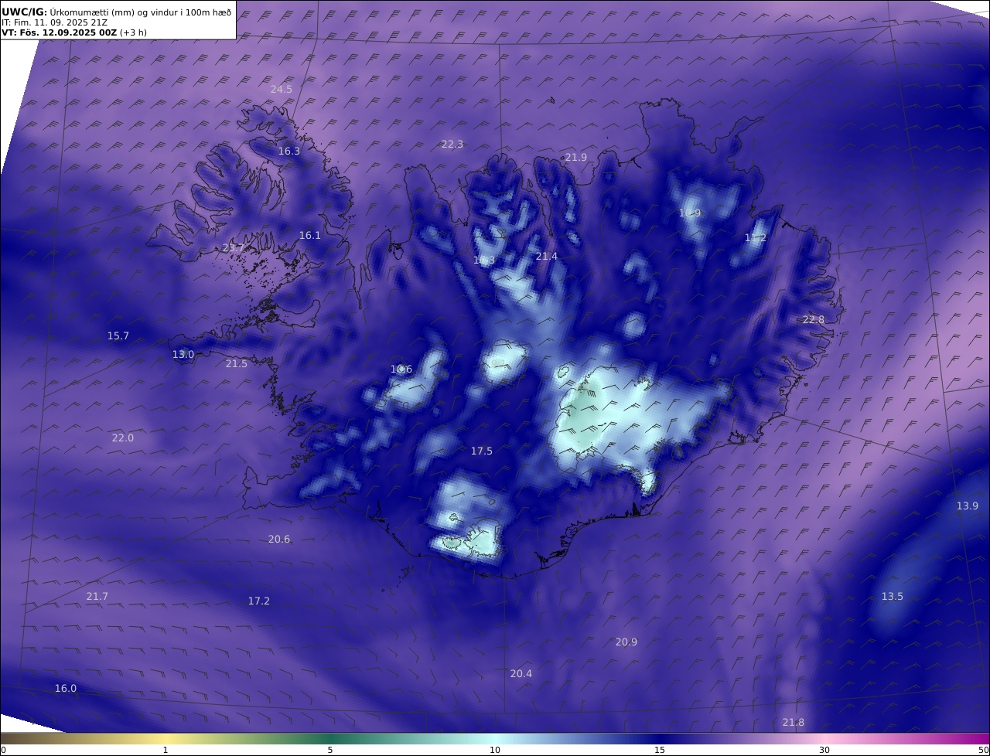Click the valid time line 'VT: Fös. 12.09.2025 00Z'
990x756 pixels.
pyautogui.click(x=61, y=32)
